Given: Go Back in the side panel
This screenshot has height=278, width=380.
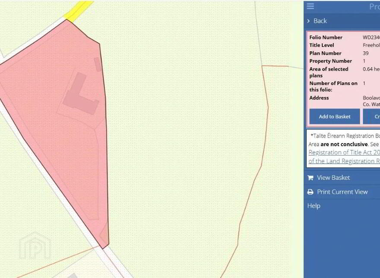Looking at the screenshot, I should click(320, 21).
